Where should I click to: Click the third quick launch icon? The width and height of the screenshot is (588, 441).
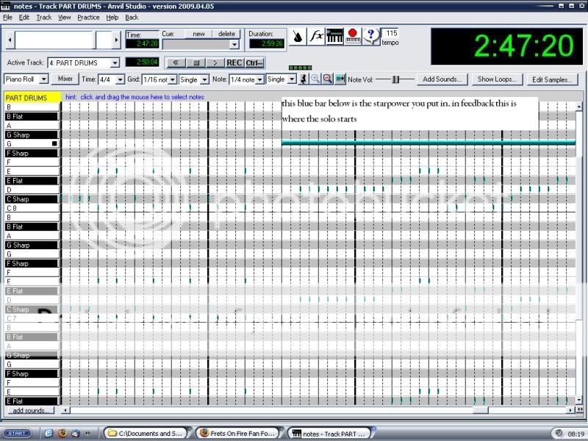pos(75,433)
